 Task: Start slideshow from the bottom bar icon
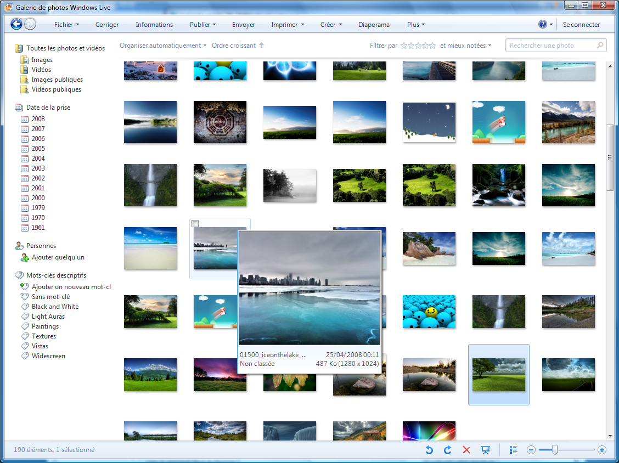[x=485, y=450]
